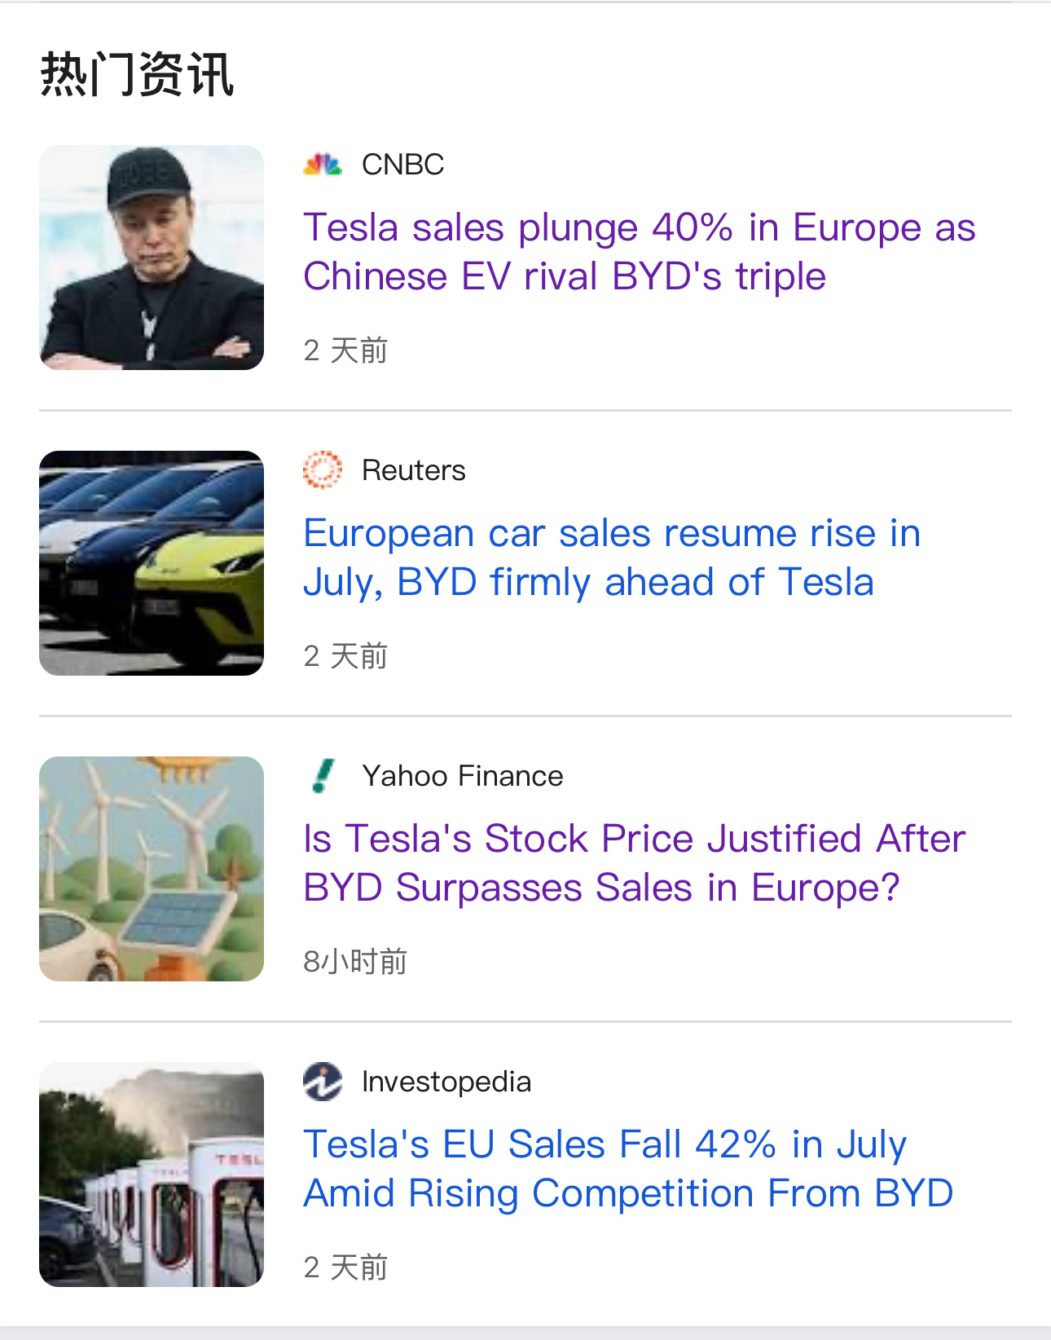Click the CNBC peacock logo icon

click(x=323, y=165)
